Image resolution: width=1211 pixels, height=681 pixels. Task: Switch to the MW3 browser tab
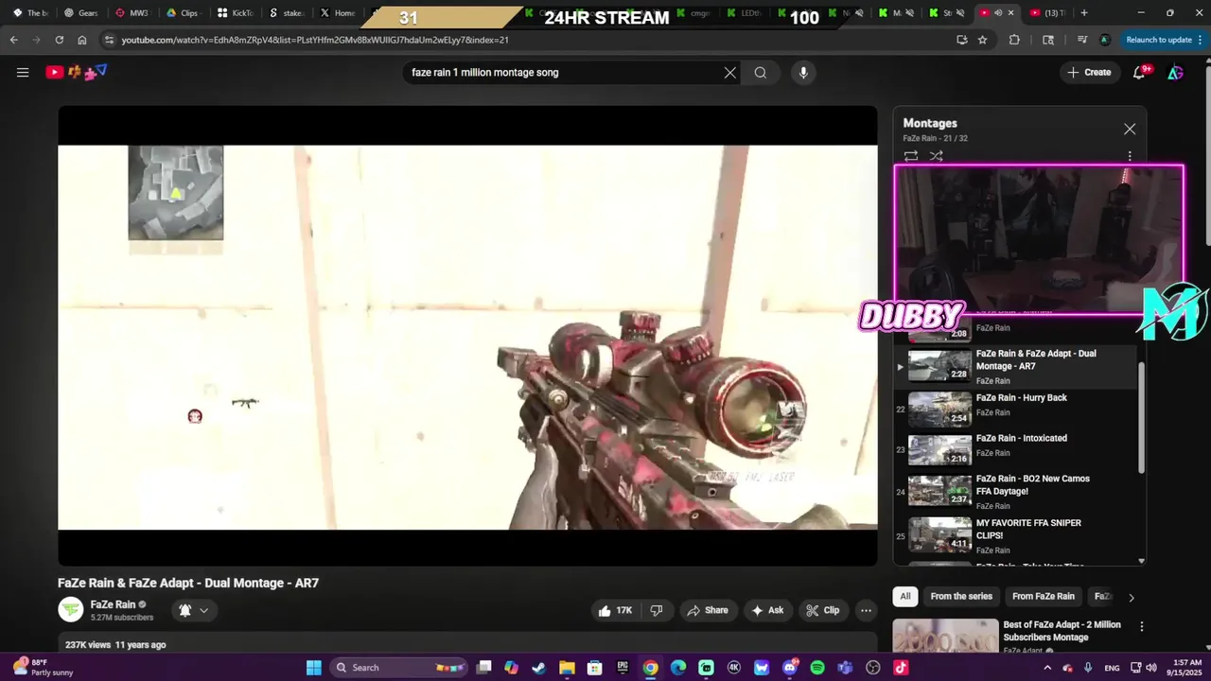tap(132, 13)
